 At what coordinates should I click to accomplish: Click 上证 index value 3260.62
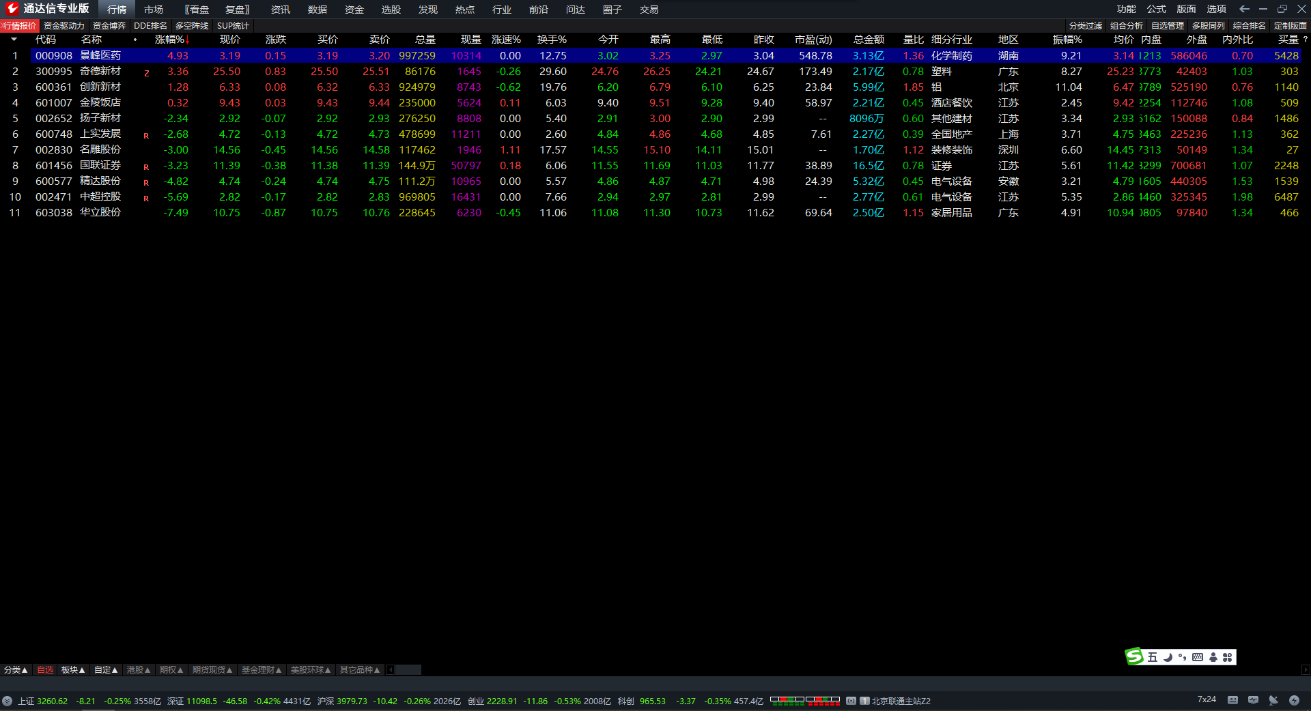53,701
